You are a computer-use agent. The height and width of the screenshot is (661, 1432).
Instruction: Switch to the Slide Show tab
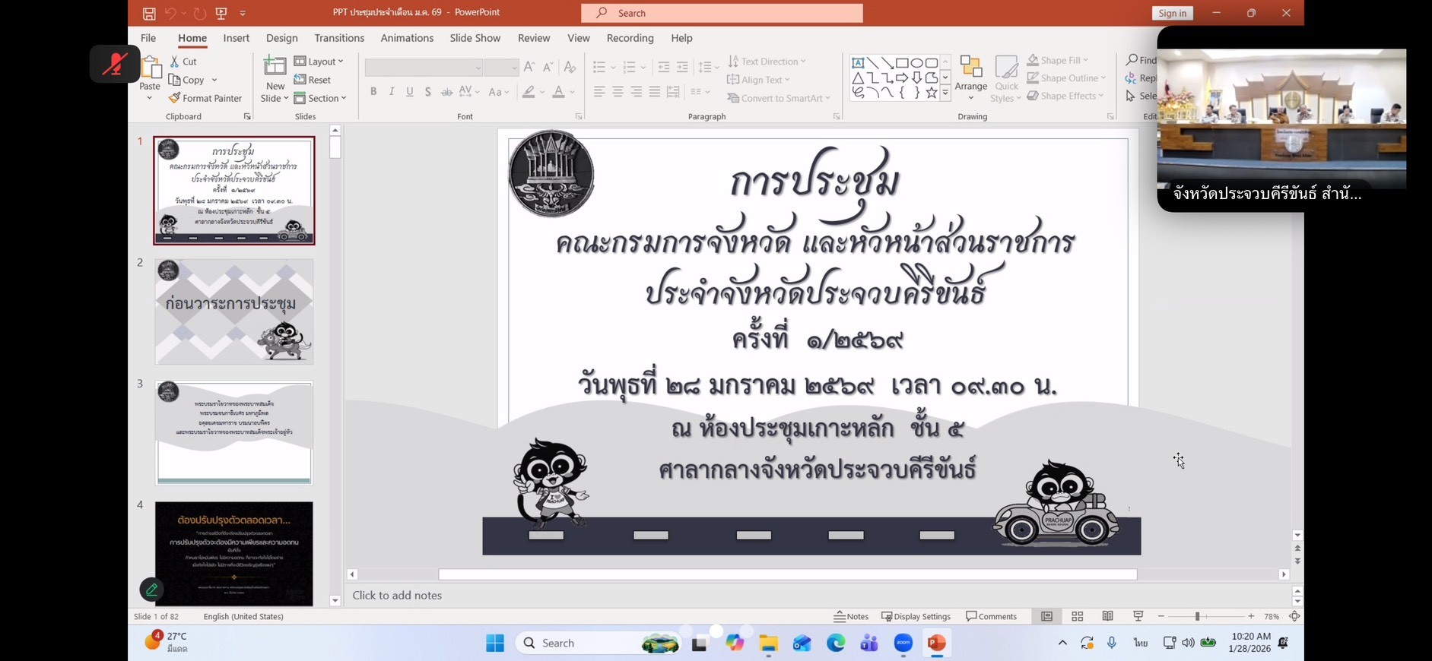(475, 38)
